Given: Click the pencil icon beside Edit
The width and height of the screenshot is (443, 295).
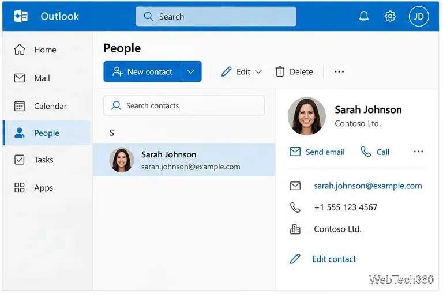Looking at the screenshot, I should (x=226, y=71).
